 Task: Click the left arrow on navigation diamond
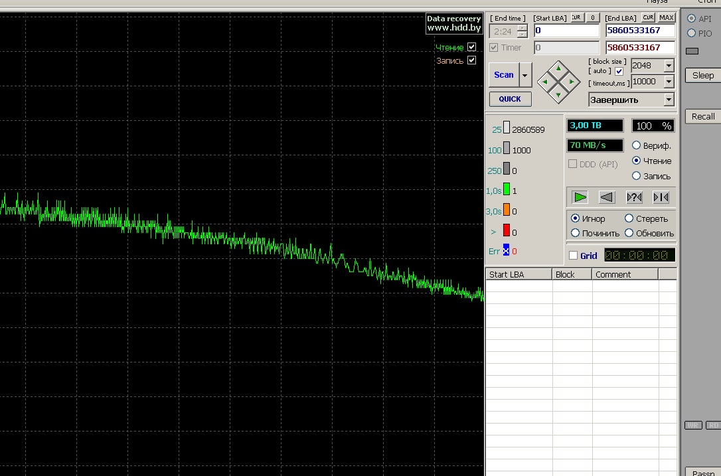coord(546,82)
